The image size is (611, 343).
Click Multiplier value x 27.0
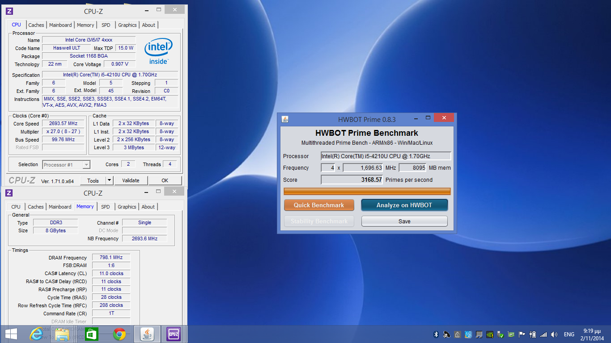[x=63, y=132]
